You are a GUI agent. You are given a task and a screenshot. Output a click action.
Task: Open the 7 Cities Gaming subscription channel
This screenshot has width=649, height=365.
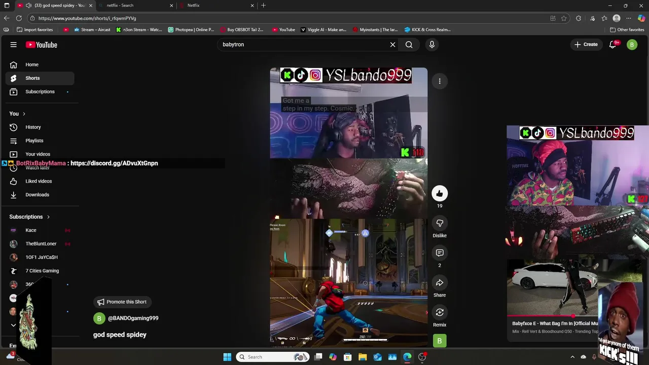click(40, 271)
